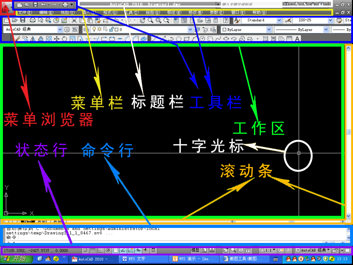Select the Rectangle draw tool
The width and height of the screenshot is (353, 265).
pos(186,39)
